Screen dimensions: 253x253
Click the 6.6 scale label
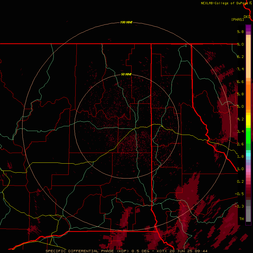(x=240, y=82)
